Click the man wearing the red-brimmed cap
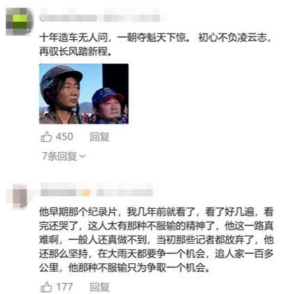 [x=109, y=105]
